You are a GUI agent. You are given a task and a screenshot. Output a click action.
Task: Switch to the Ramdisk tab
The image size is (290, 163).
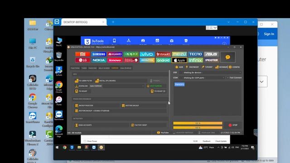click(115, 68)
